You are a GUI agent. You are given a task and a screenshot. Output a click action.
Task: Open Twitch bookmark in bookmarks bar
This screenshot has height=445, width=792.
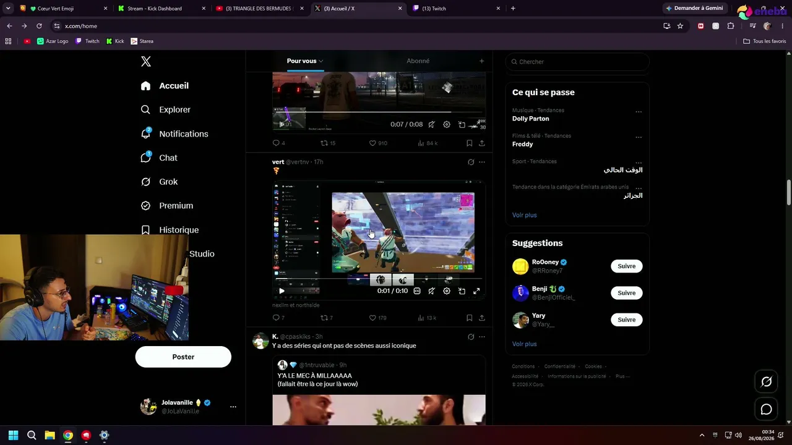click(87, 41)
